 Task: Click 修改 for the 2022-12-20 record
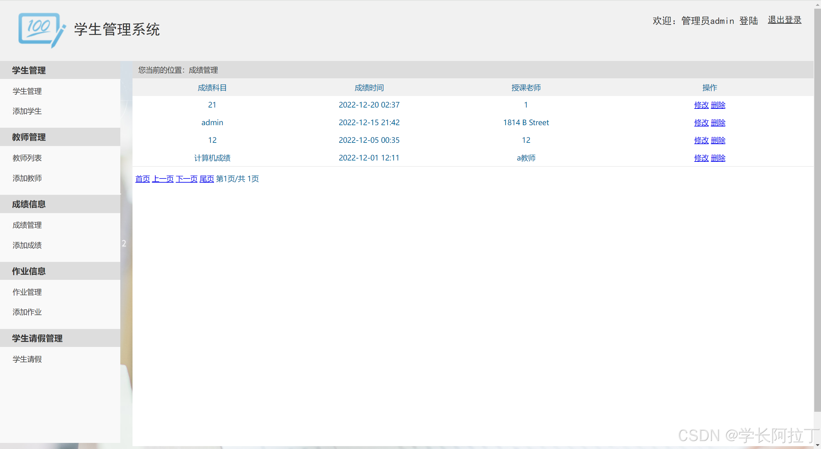coord(701,105)
